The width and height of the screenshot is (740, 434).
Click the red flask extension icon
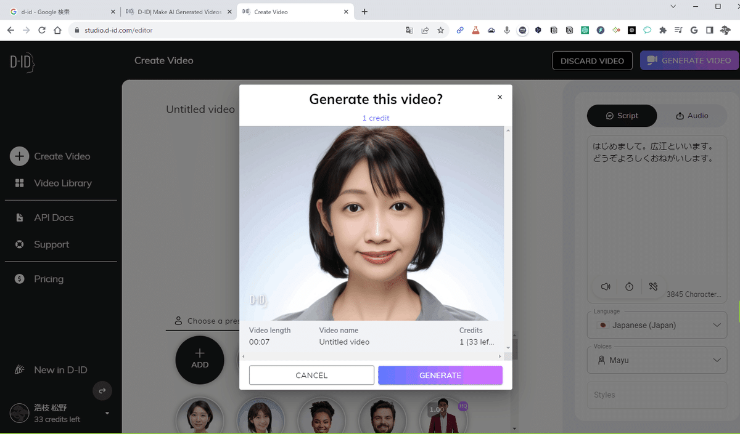tap(475, 30)
